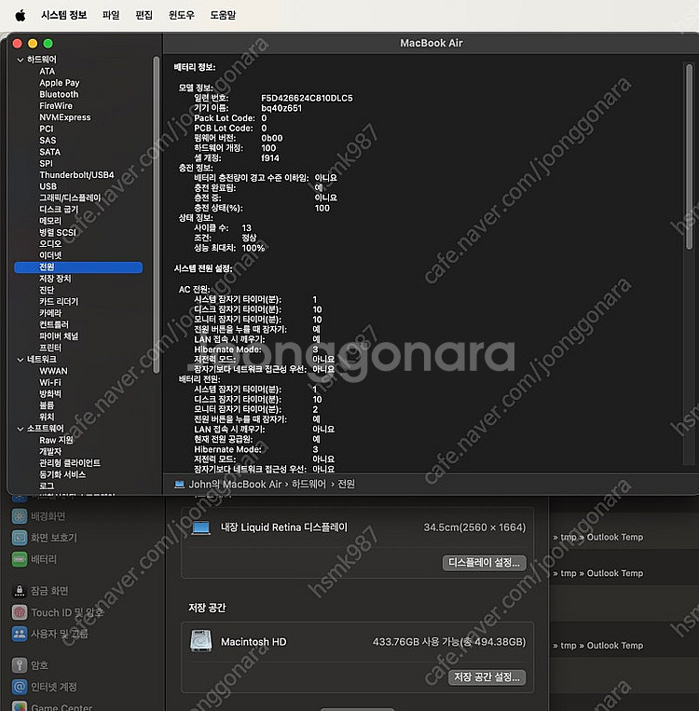Image resolution: width=699 pixels, height=711 pixels.
Task: Click the 디스플레이 설정... button
Action: [x=484, y=563]
